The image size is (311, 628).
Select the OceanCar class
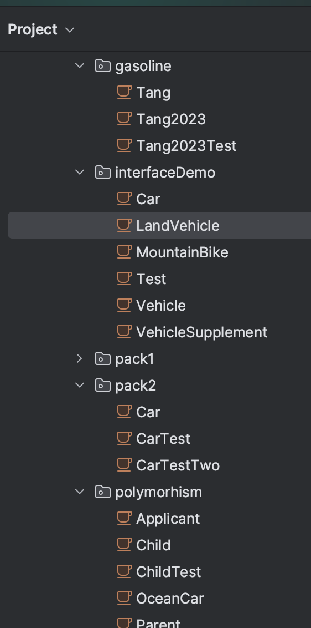(170, 599)
